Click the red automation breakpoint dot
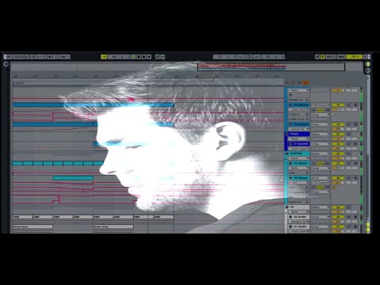The height and width of the screenshot is (285, 380). coord(131,100)
